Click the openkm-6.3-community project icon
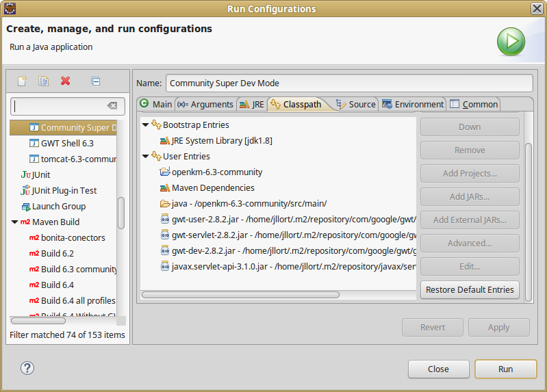The image size is (547, 392). coord(165,172)
